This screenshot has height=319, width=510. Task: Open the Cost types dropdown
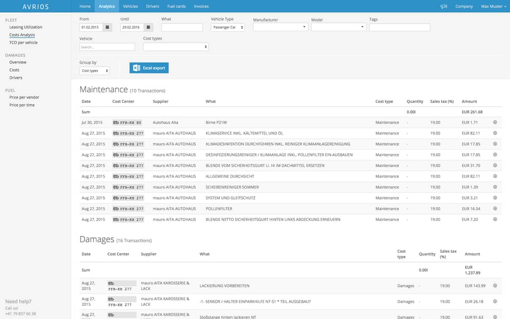pyautogui.click(x=175, y=47)
